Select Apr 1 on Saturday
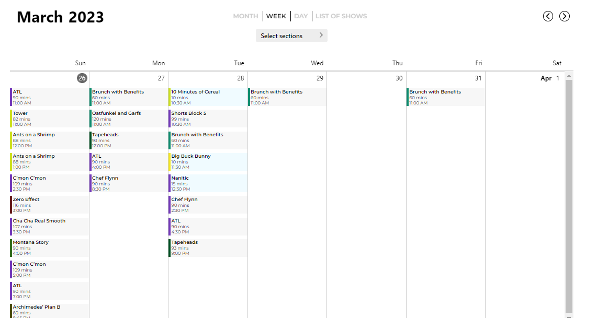This screenshot has width=597, height=318. (550, 78)
